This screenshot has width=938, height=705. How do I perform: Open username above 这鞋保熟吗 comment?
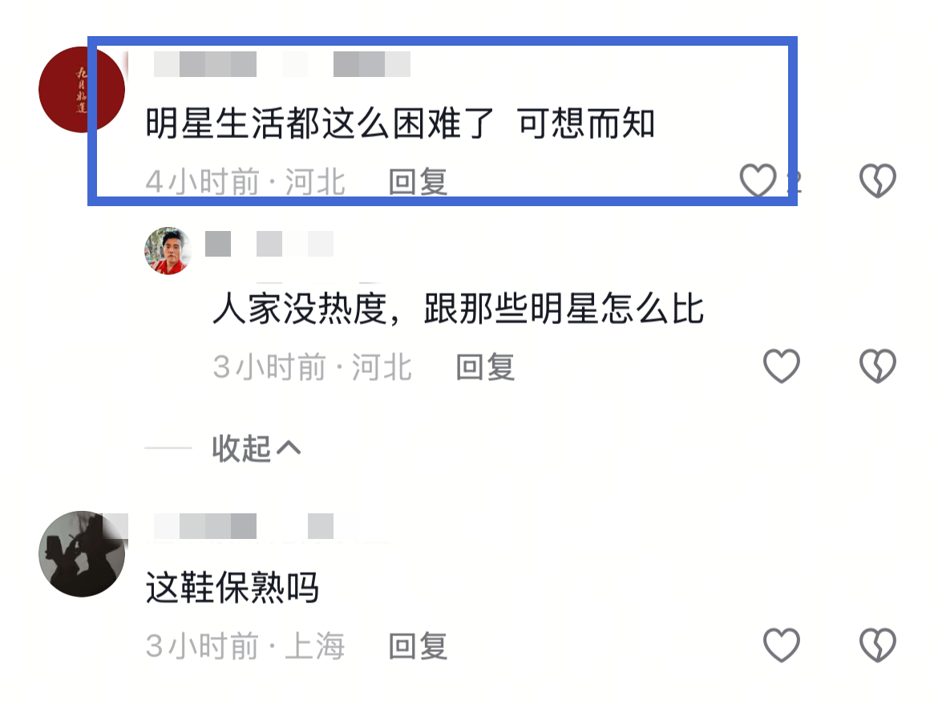coord(244,526)
